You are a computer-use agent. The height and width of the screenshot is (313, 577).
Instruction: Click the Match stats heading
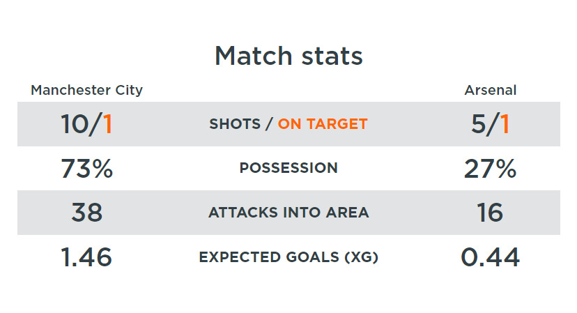click(288, 56)
